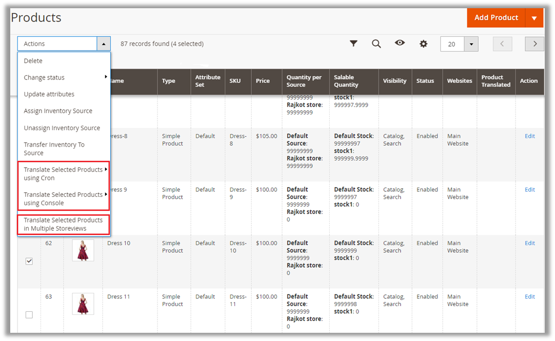Click the Add Product button
Viewport: 555px width, 341px height.
point(496,17)
